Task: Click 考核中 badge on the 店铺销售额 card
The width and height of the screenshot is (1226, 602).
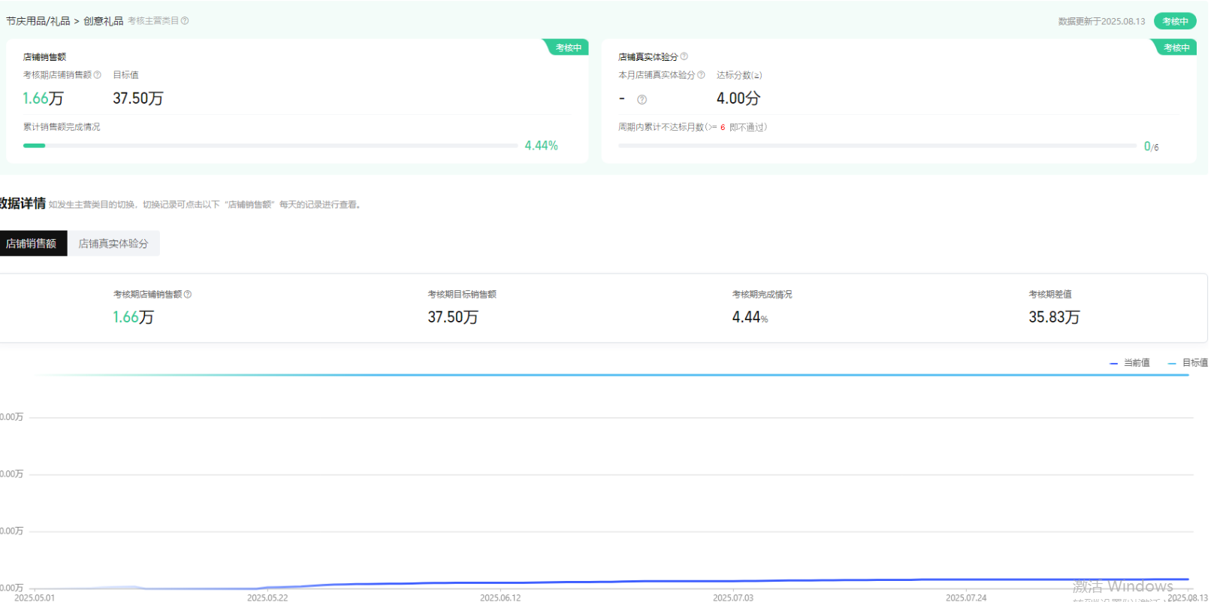Action: (x=568, y=48)
